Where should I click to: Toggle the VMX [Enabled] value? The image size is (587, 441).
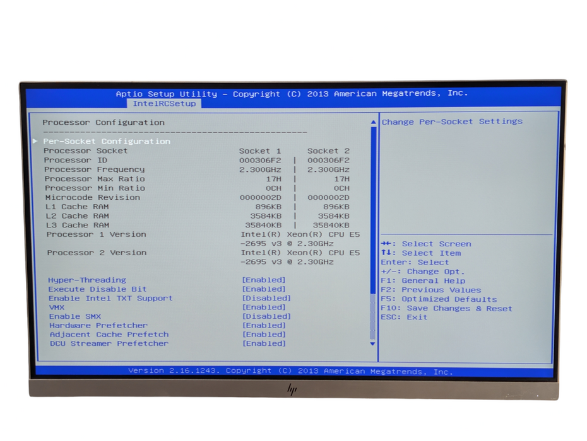264,307
